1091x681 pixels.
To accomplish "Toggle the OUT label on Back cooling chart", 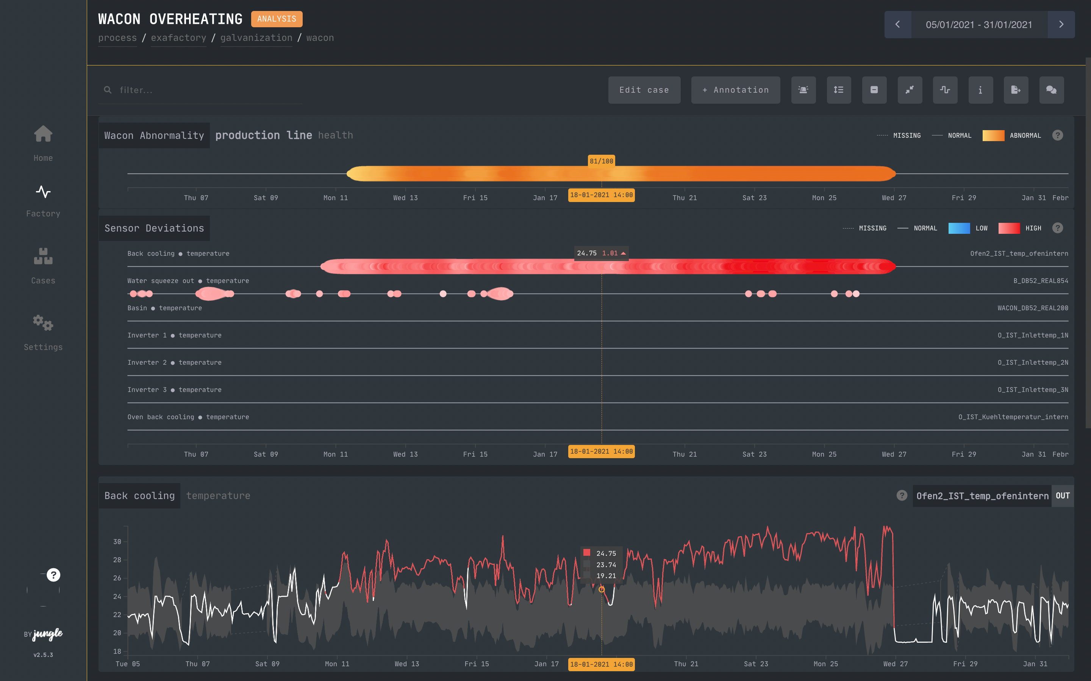I will pyautogui.click(x=1062, y=496).
